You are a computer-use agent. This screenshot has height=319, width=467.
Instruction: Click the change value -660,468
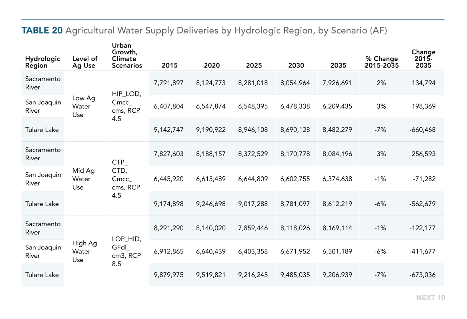[x=422, y=130]
